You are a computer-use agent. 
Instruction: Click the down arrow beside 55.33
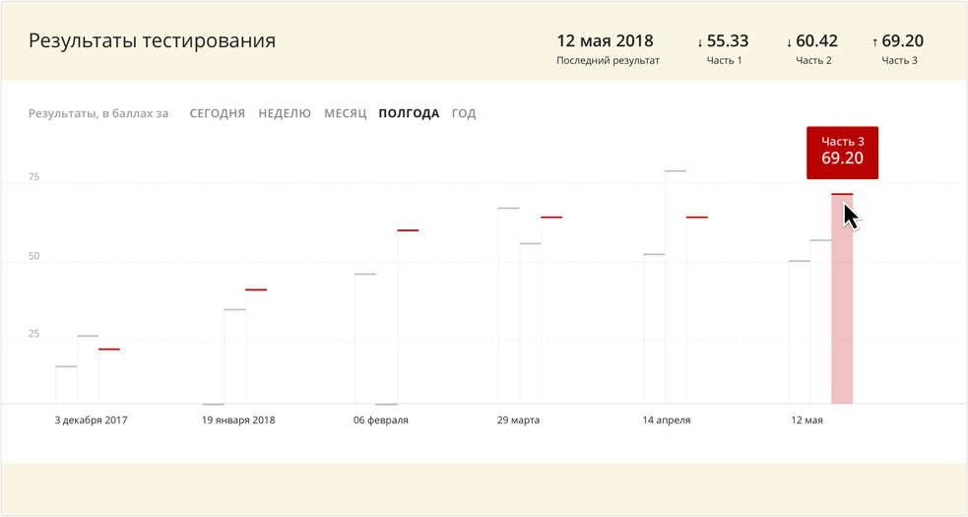tap(700, 42)
